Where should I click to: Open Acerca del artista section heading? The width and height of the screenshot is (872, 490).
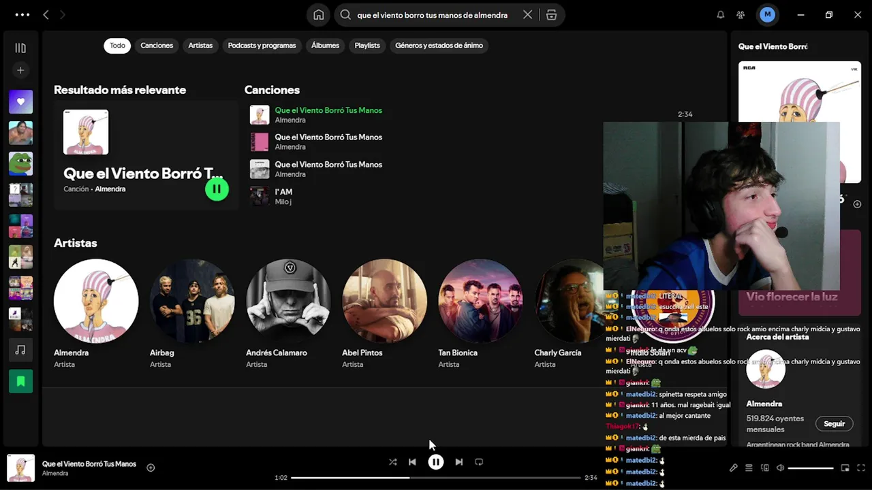pos(777,337)
